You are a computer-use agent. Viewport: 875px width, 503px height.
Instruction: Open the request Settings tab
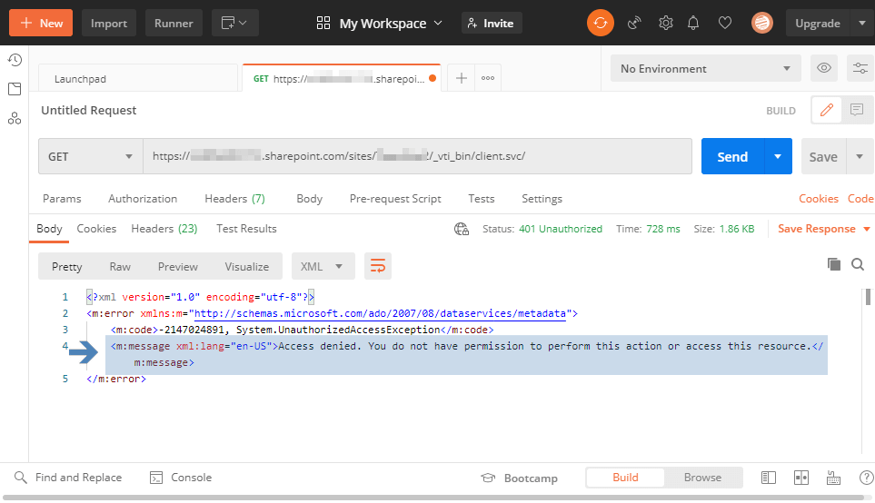click(542, 199)
